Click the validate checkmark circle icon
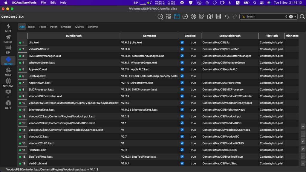Screen dimensions: 306x172 pyautogui.click(x=185, y=16)
